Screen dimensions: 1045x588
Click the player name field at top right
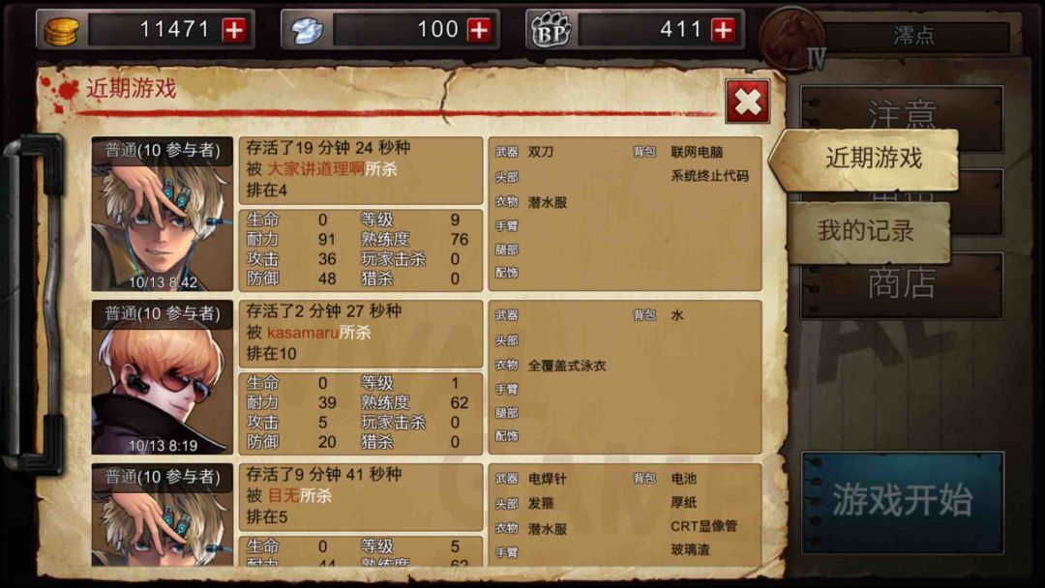[x=914, y=35]
